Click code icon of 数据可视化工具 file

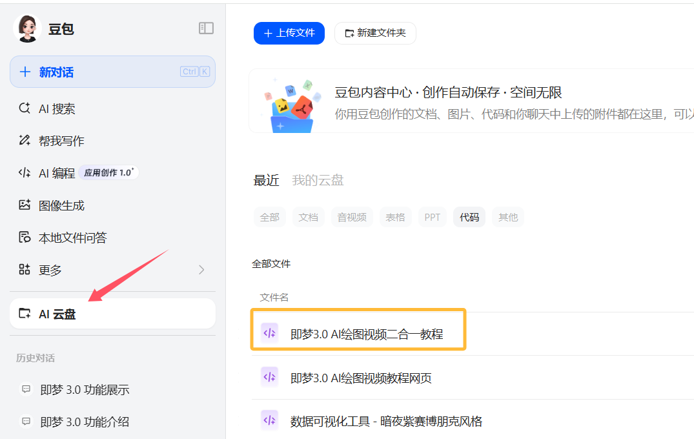pos(269,420)
